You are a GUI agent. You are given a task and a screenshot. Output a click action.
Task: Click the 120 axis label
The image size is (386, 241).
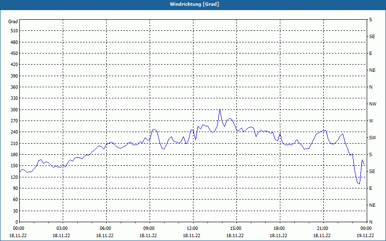tap(14, 177)
